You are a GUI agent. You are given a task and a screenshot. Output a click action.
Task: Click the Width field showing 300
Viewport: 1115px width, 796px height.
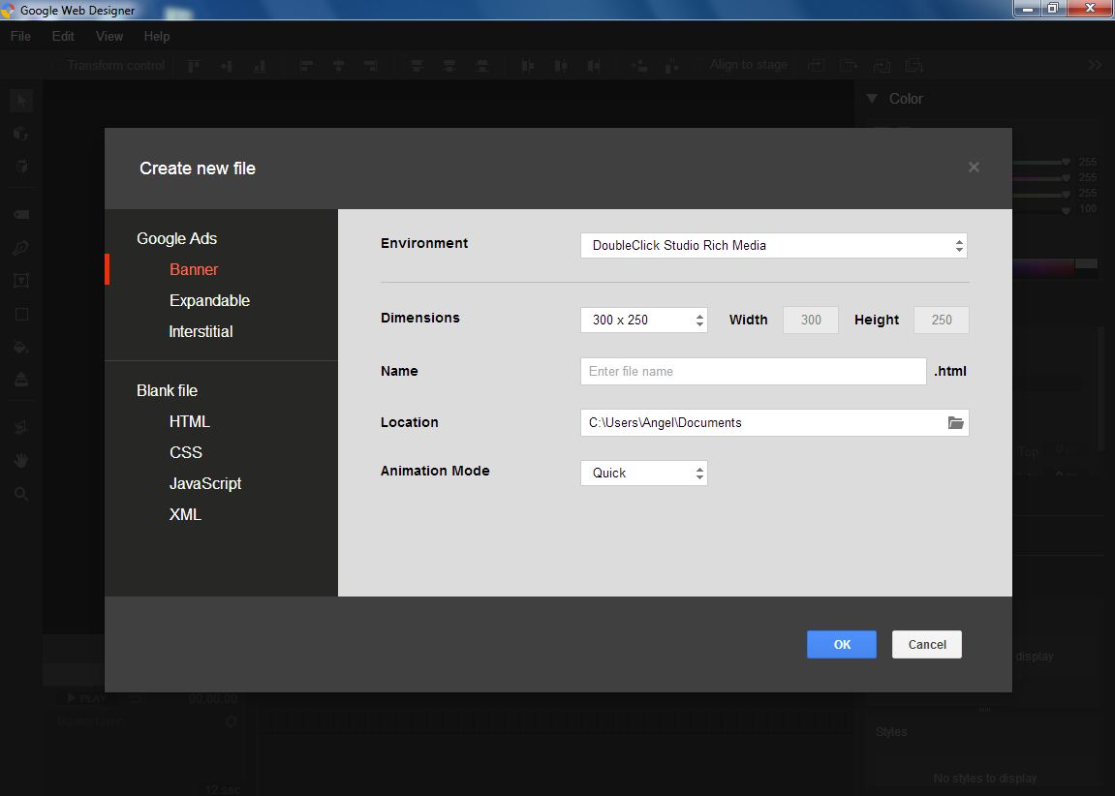tap(811, 320)
